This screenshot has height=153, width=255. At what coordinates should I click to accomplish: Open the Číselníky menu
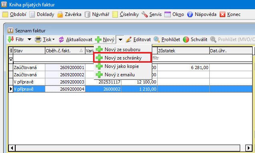(125, 14)
